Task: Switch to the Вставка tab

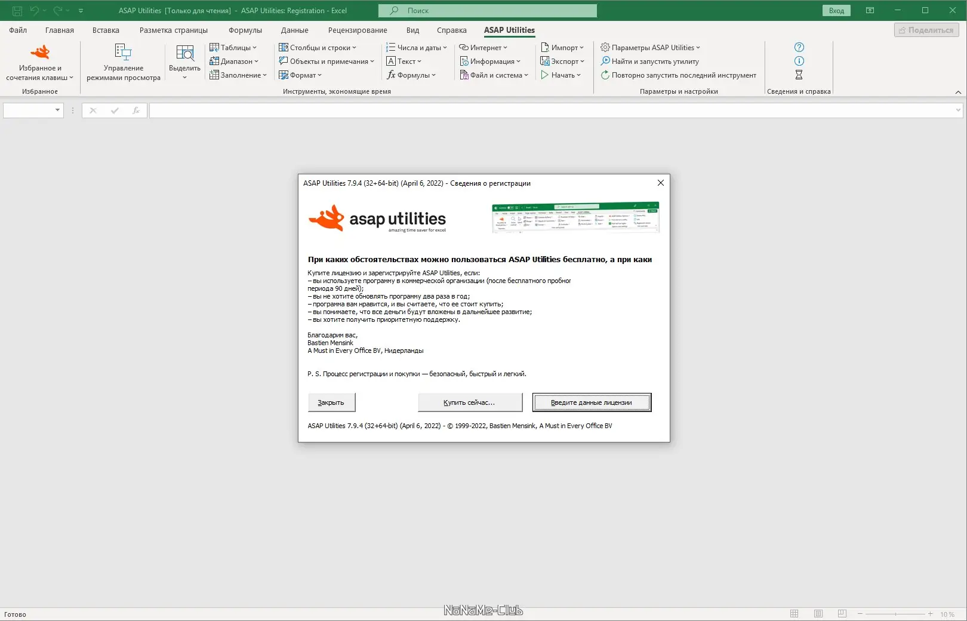Action: tap(106, 30)
